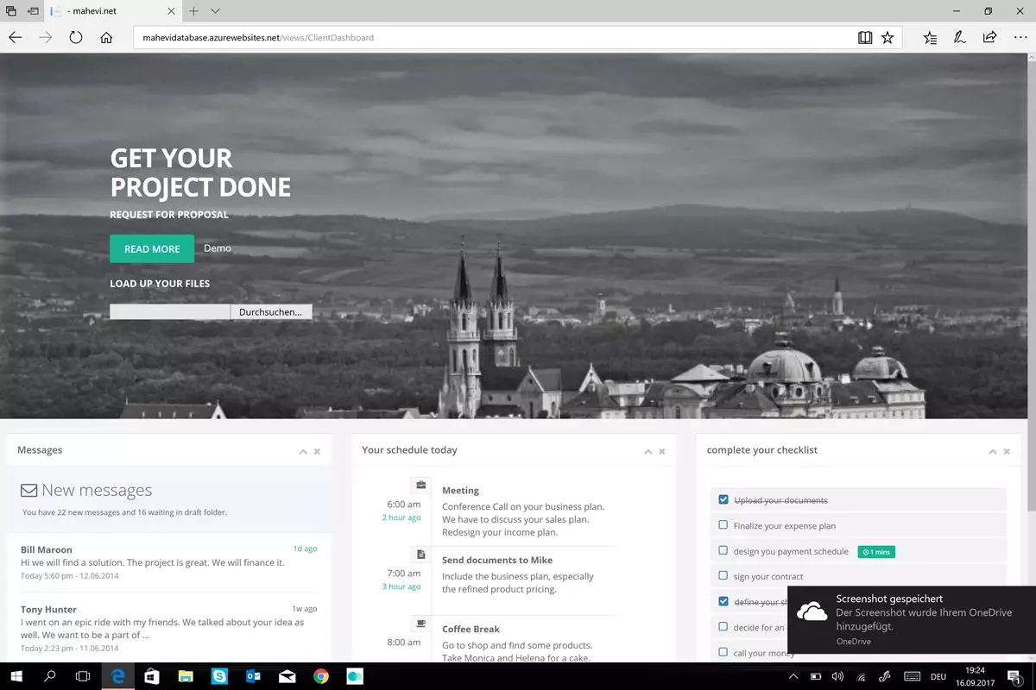Collapse the Messages panel chevron
The width and height of the screenshot is (1036, 690).
tap(303, 451)
